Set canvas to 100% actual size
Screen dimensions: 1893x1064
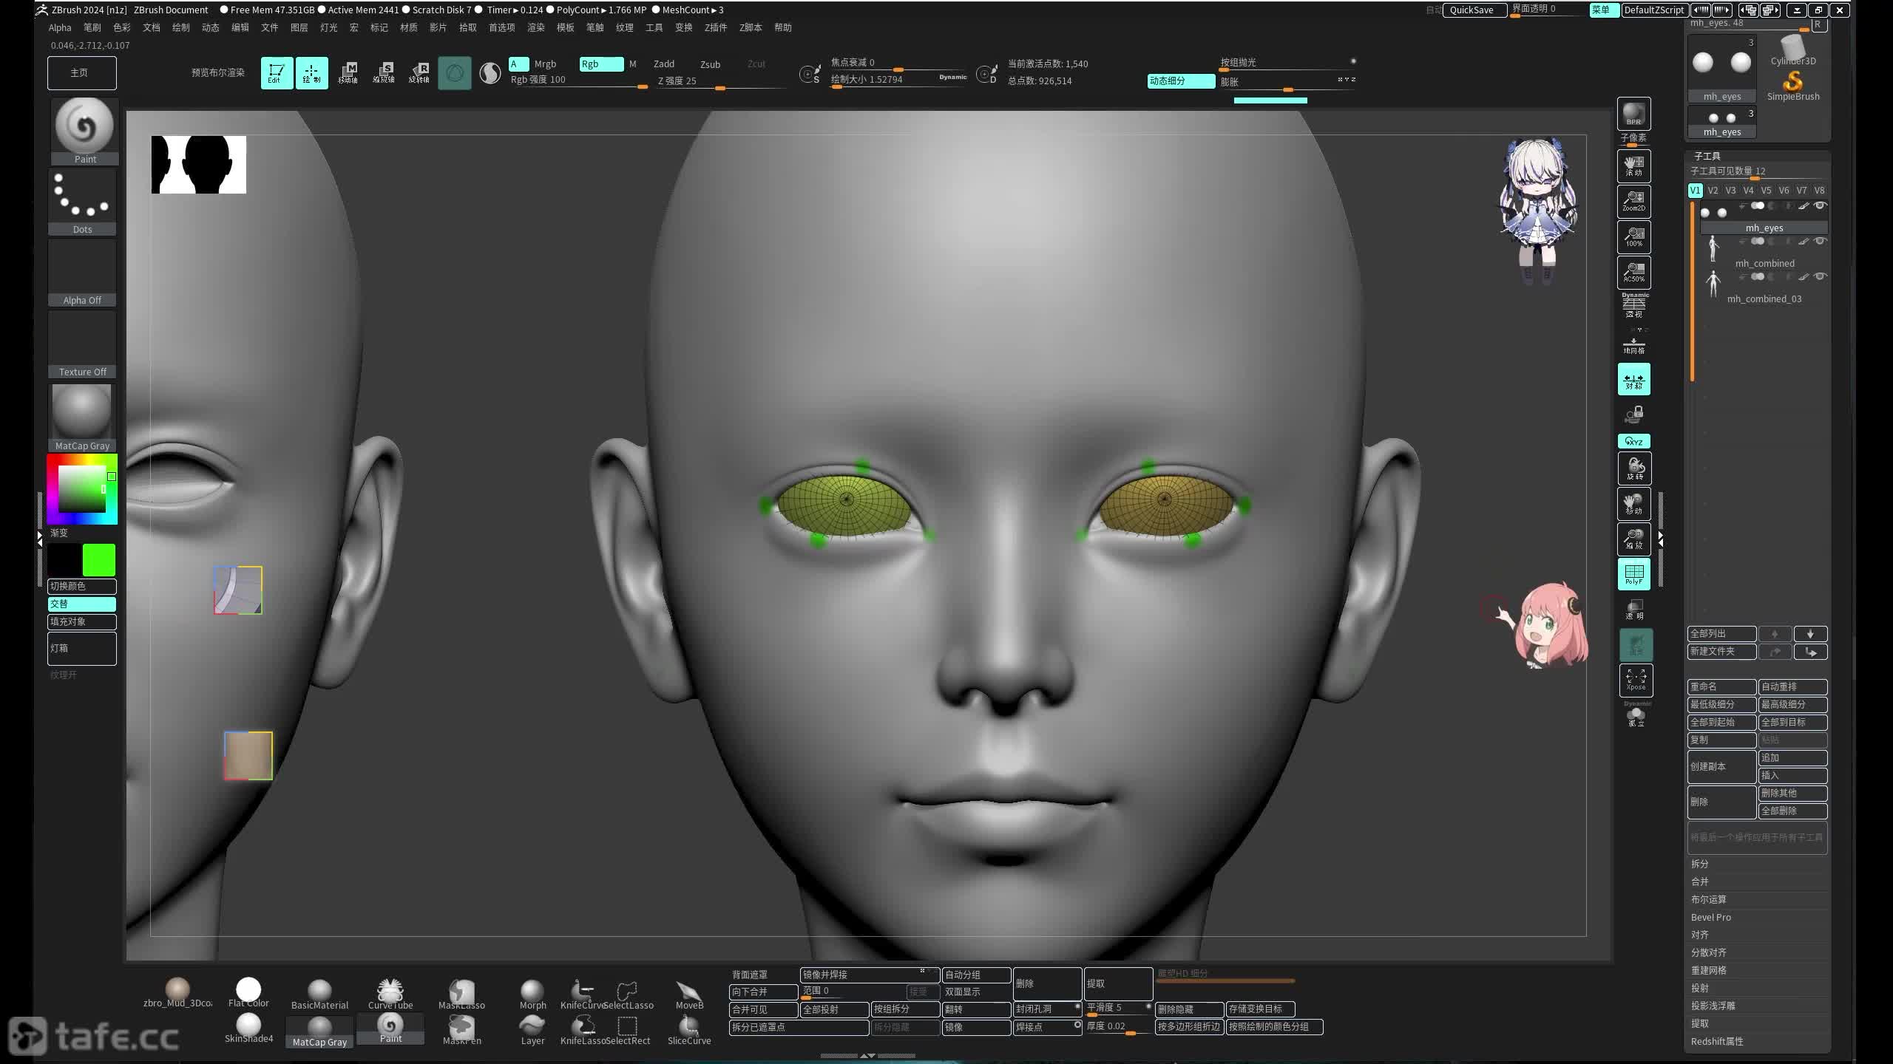[x=1634, y=237]
